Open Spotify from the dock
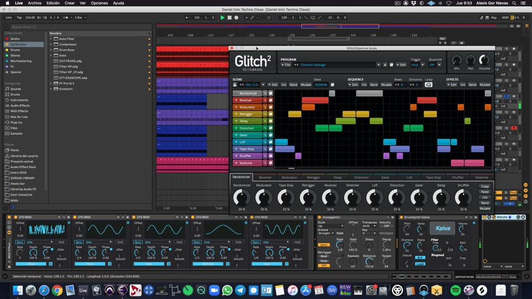 [456, 290]
